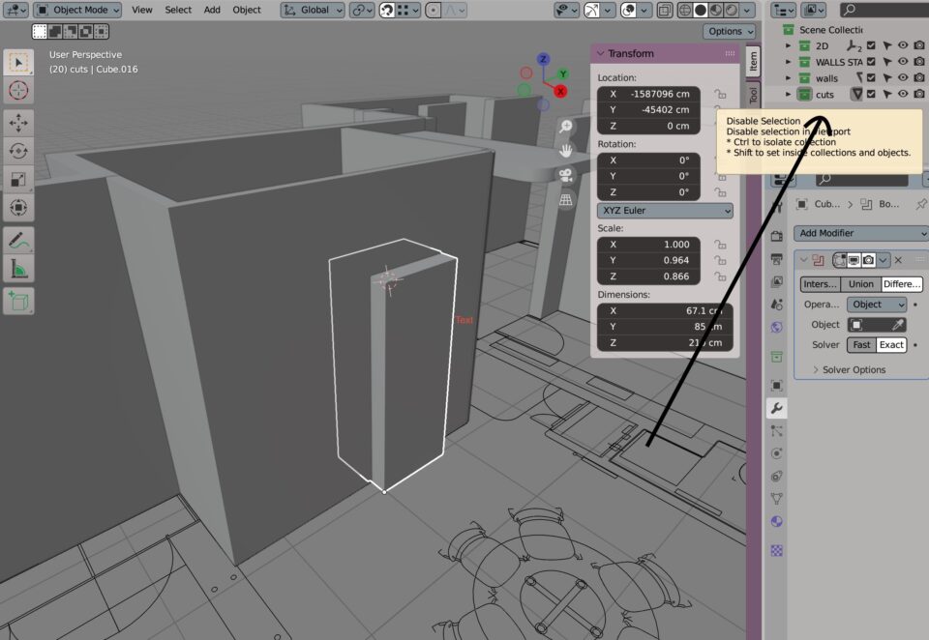
Task: Open the Modifiers wrench properties tab
Action: pyautogui.click(x=776, y=408)
